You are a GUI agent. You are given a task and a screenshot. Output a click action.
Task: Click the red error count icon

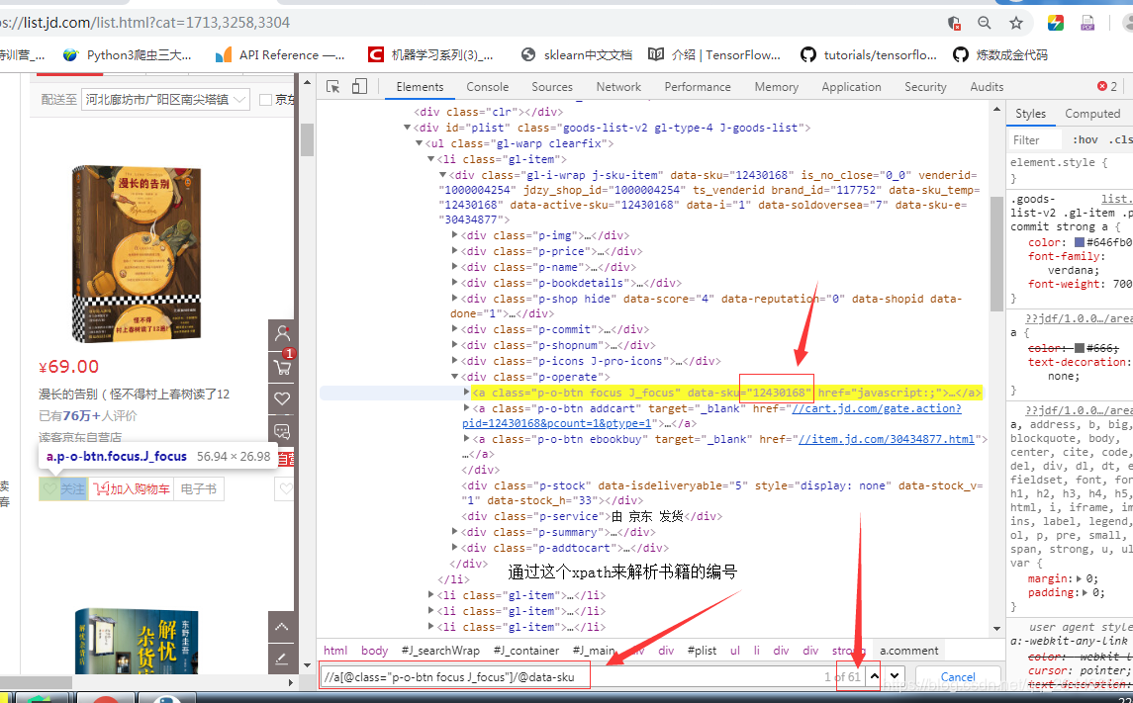[x=1102, y=86]
